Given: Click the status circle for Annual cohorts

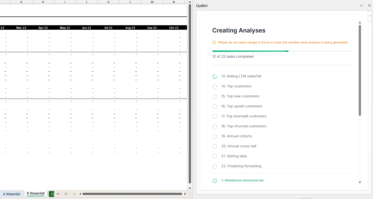Looking at the screenshot, I should click(x=215, y=136).
